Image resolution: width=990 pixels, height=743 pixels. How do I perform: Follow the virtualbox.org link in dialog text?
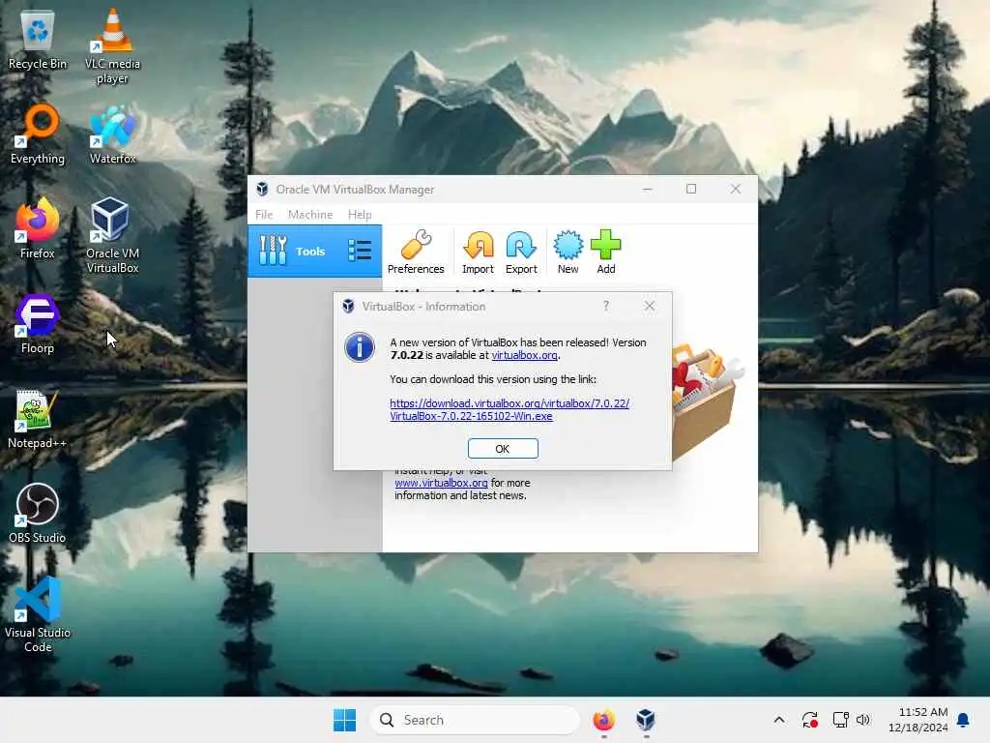(x=524, y=355)
